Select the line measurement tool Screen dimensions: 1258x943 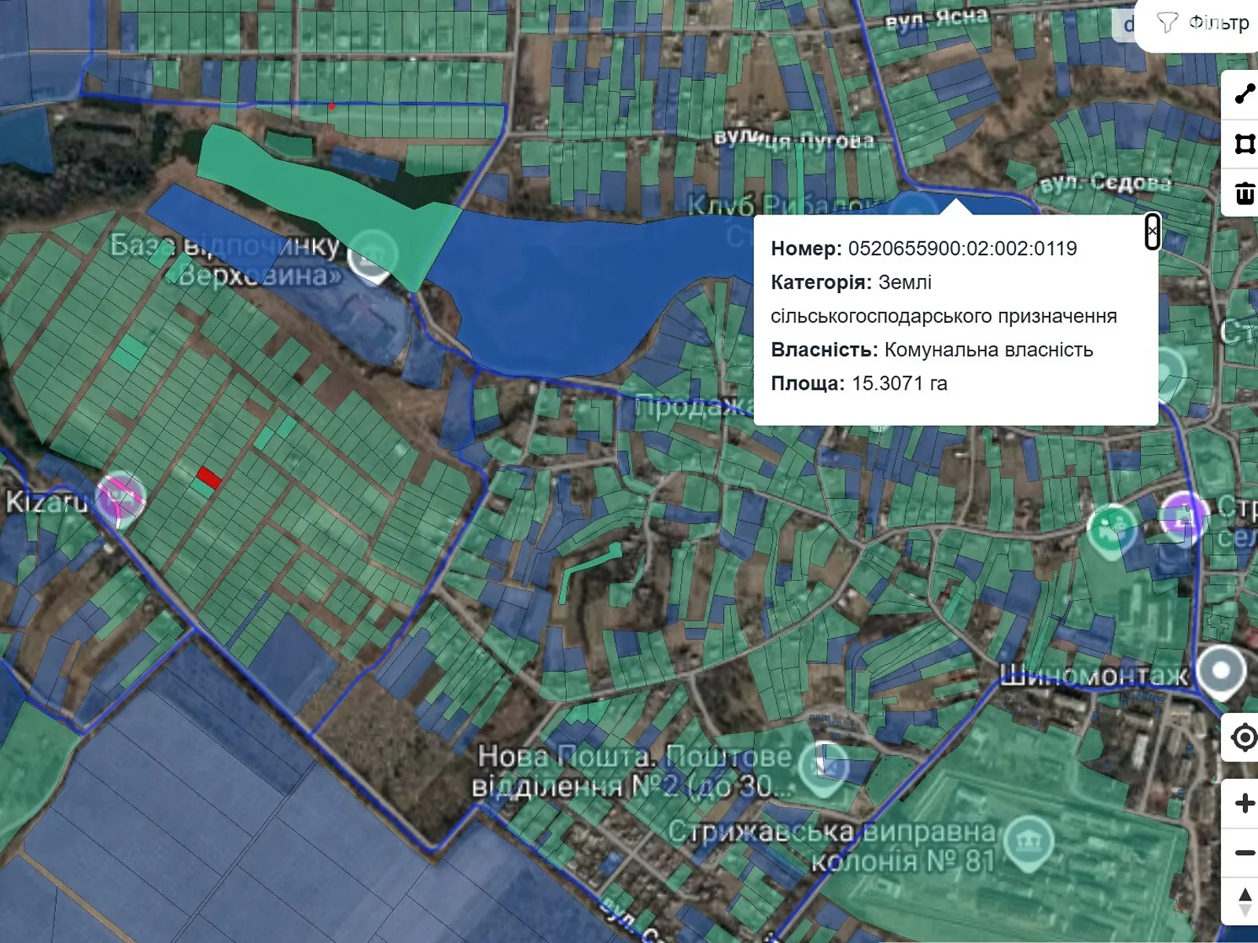[1244, 94]
